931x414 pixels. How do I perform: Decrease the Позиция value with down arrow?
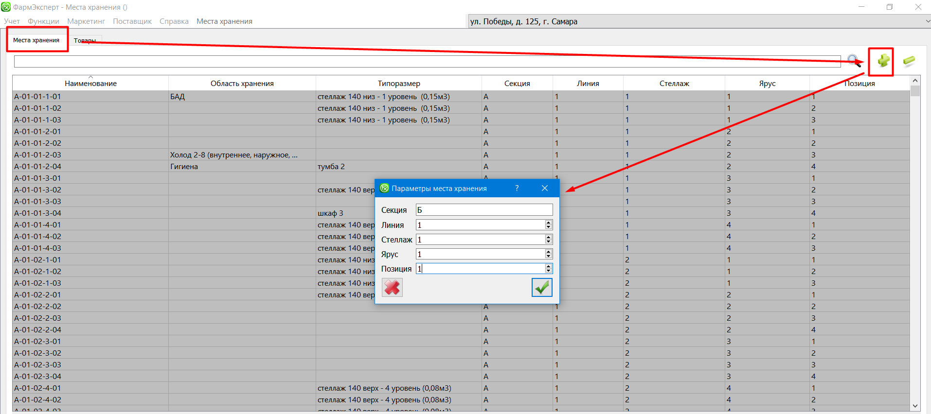point(549,271)
